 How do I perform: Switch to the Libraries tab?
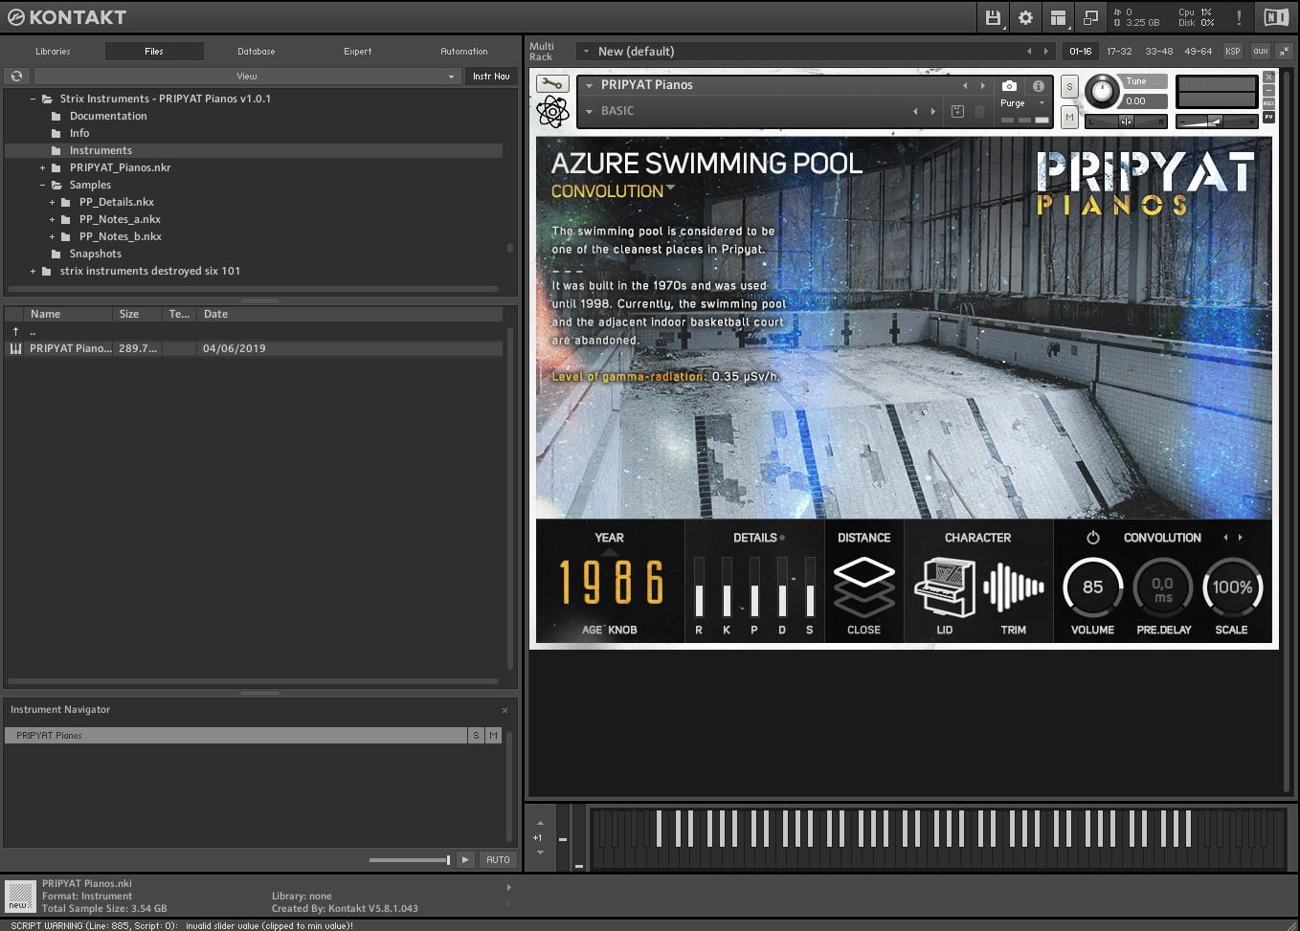click(53, 51)
